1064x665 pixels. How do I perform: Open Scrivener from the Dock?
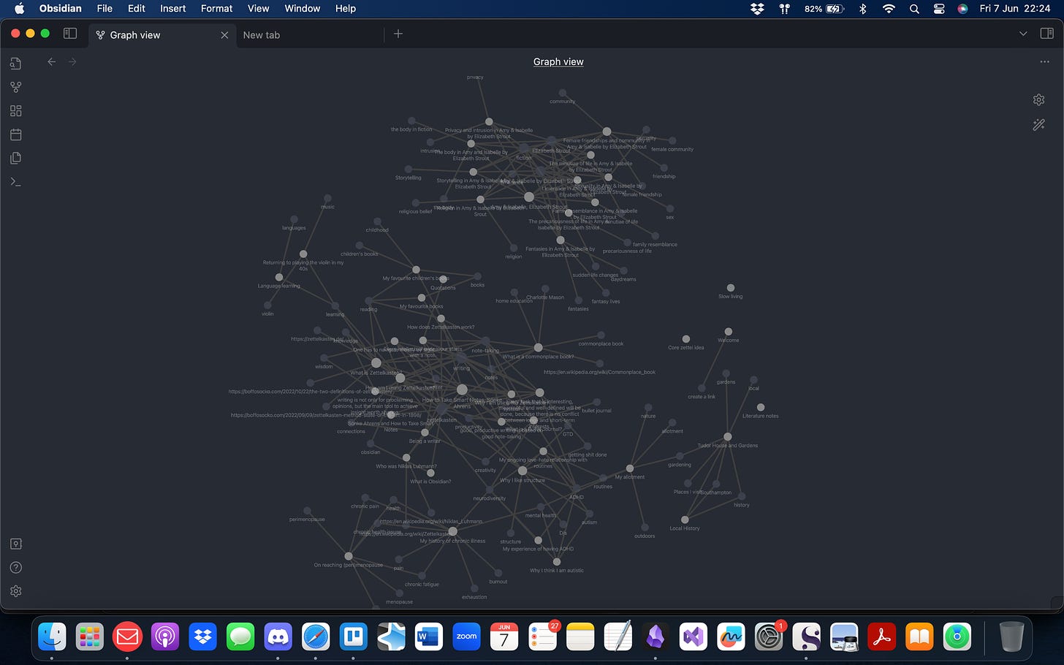pyautogui.click(x=806, y=636)
